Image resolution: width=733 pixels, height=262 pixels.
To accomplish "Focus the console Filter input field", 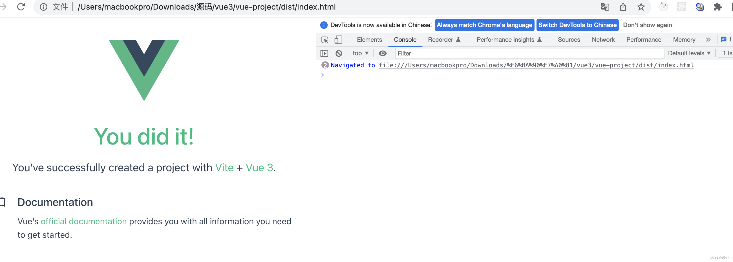I will tap(529, 54).
